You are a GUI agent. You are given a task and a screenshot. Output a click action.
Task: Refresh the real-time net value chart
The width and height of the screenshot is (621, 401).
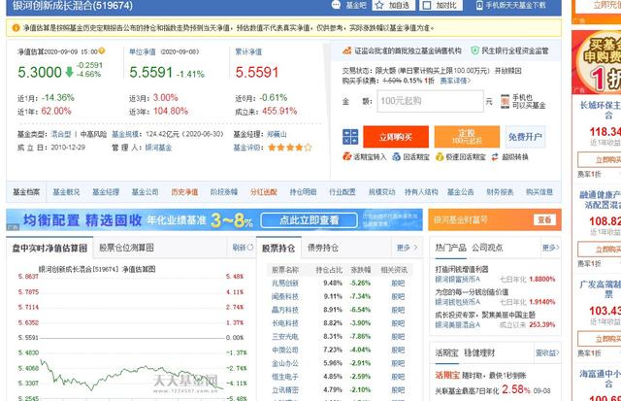click(240, 248)
